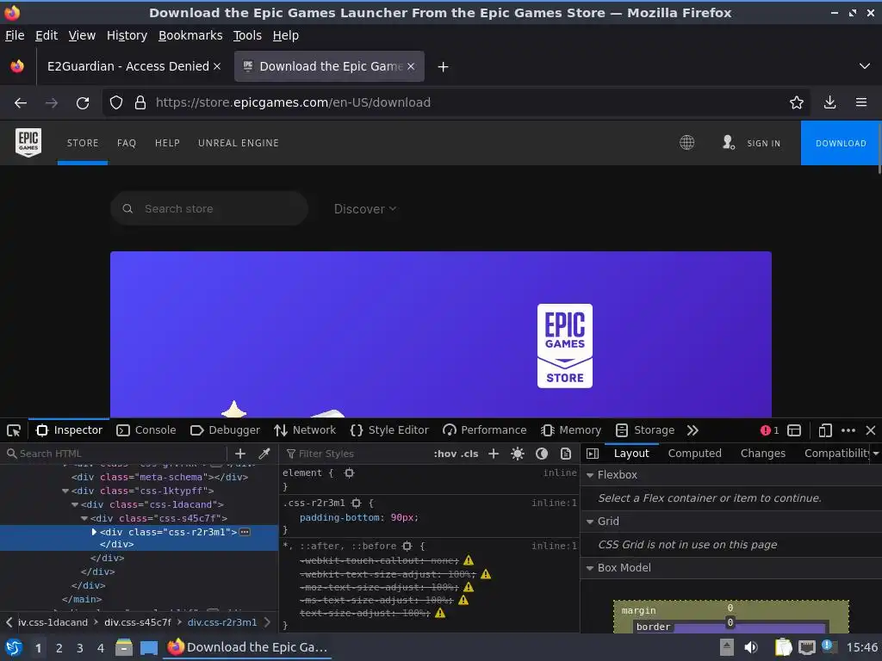
Task: Expand the css-r2r3ml div node
Action: click(94, 532)
